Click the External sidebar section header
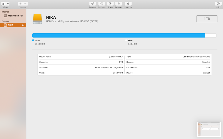This screenshot has width=223, height=139. [x=5, y=21]
